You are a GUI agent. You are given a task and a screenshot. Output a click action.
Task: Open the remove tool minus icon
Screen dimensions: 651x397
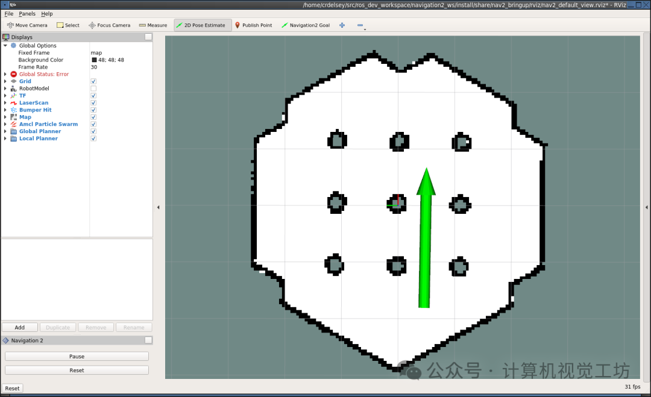click(360, 25)
